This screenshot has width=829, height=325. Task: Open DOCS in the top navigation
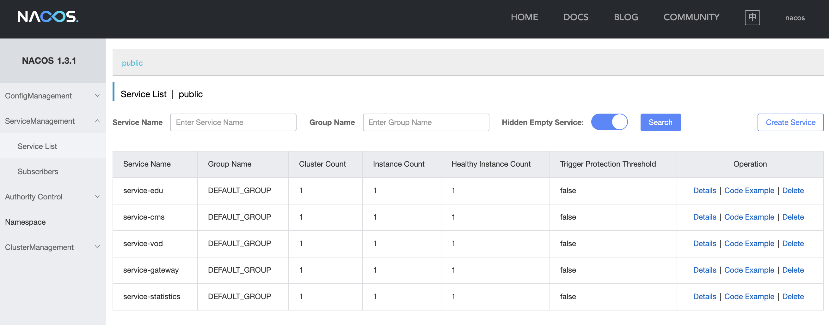click(576, 17)
